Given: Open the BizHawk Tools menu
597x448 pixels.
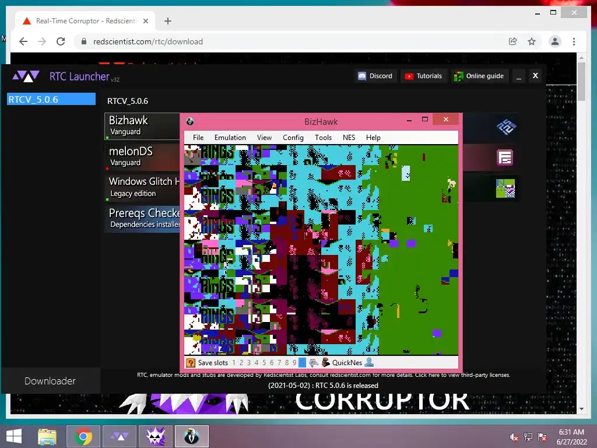Looking at the screenshot, I should 323,138.
